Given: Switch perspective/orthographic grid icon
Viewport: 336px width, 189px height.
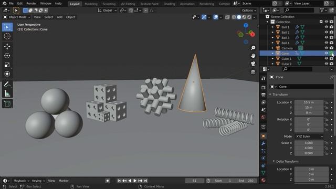Looking at the screenshot, I should click(253, 71).
